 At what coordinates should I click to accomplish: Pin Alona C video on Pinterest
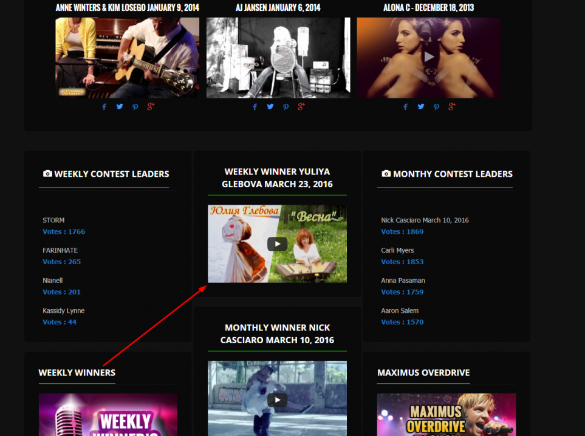pos(436,107)
